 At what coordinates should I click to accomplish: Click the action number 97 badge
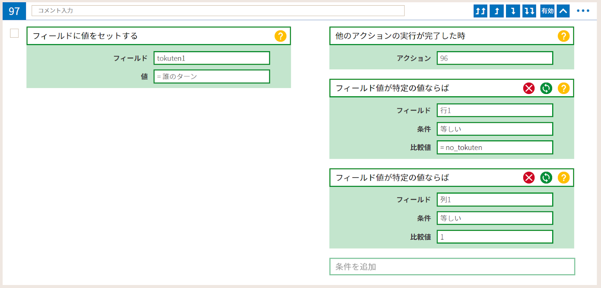point(14,11)
